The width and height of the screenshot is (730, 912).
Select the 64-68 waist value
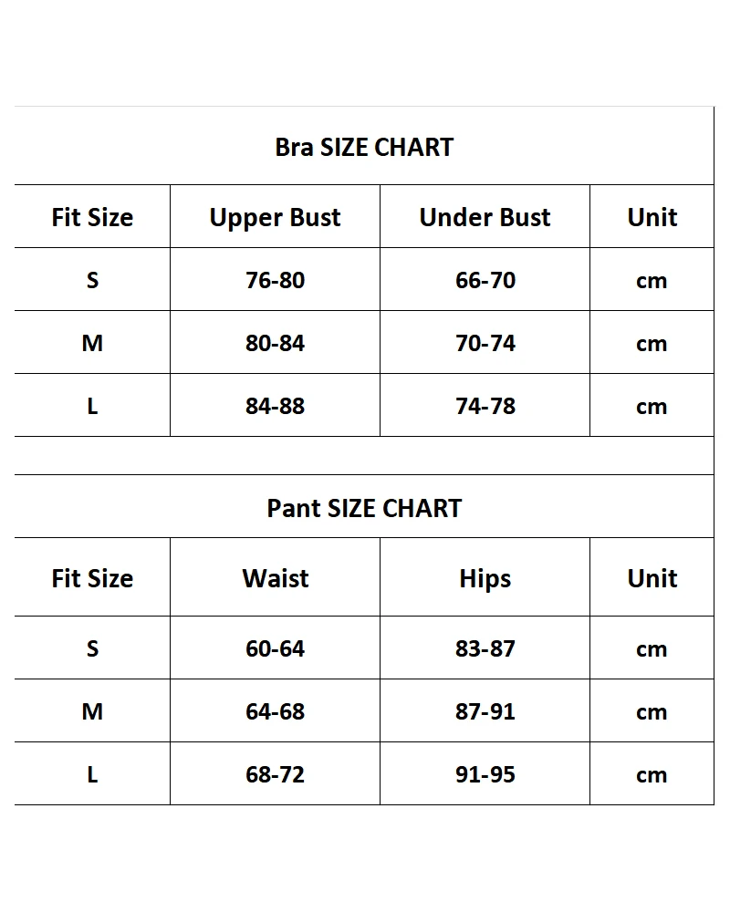tap(275, 710)
